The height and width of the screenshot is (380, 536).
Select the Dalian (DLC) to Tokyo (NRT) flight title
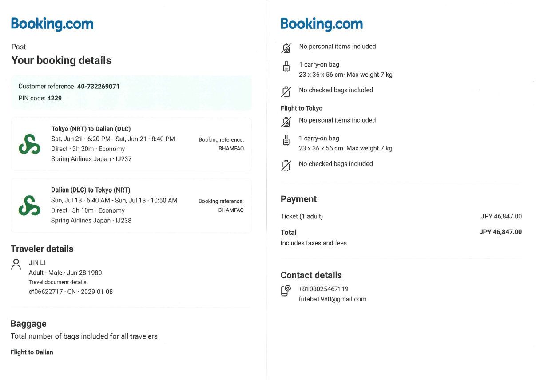point(91,190)
